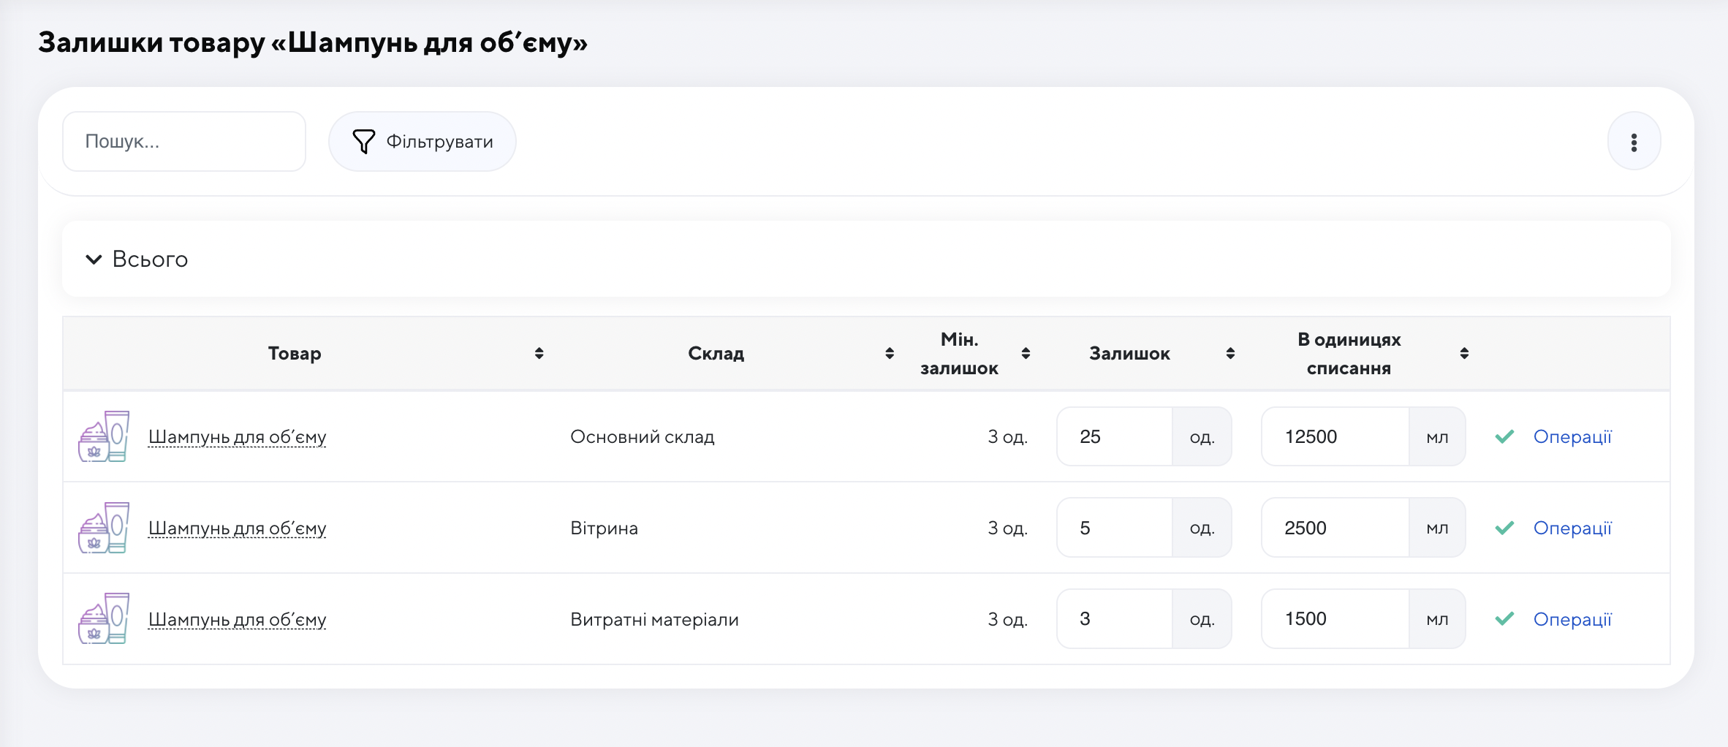The width and height of the screenshot is (1728, 747).
Task: Sort by Залишок column arrows
Action: click(1230, 354)
